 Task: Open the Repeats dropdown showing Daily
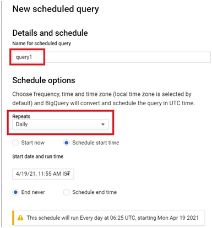coord(61,124)
